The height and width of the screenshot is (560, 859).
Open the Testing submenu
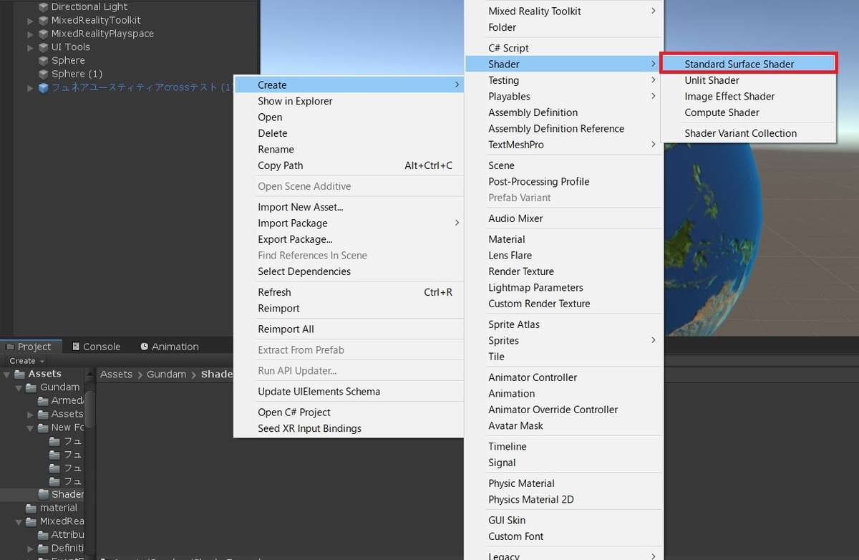point(564,80)
